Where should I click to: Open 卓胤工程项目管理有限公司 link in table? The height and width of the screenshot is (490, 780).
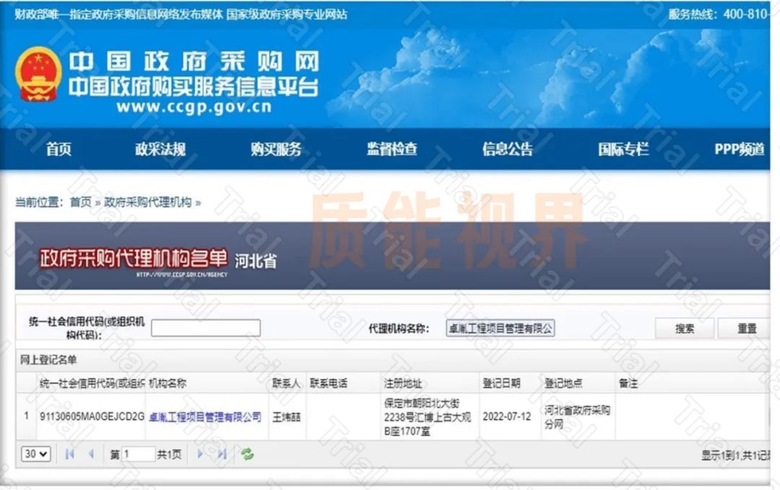pos(205,417)
